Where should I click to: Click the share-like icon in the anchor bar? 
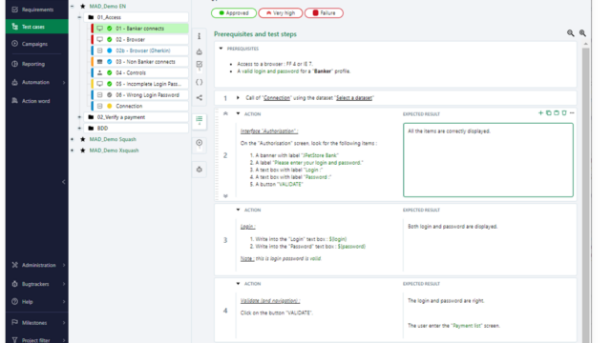coord(200,97)
